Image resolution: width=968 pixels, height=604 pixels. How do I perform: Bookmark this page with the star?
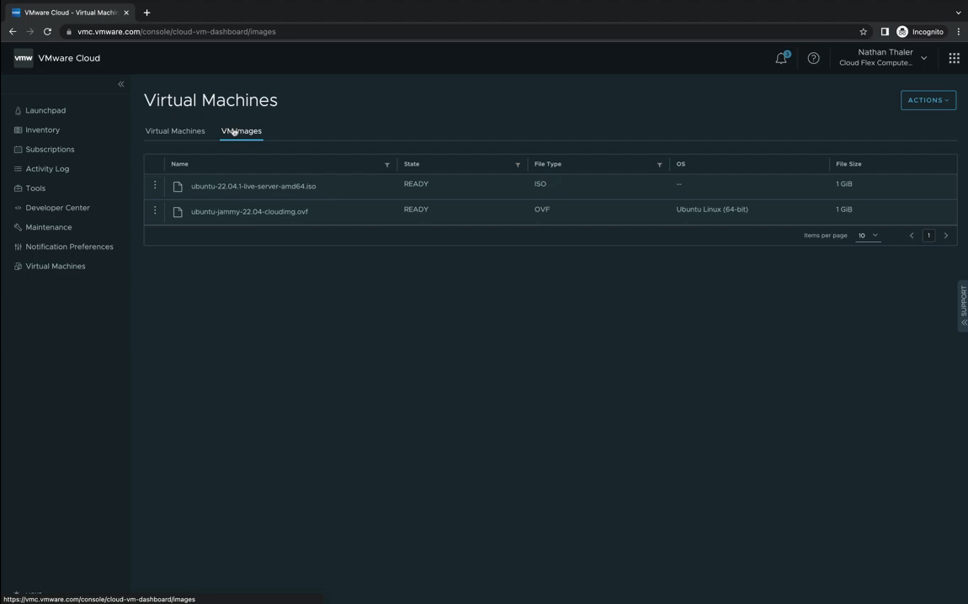point(863,31)
